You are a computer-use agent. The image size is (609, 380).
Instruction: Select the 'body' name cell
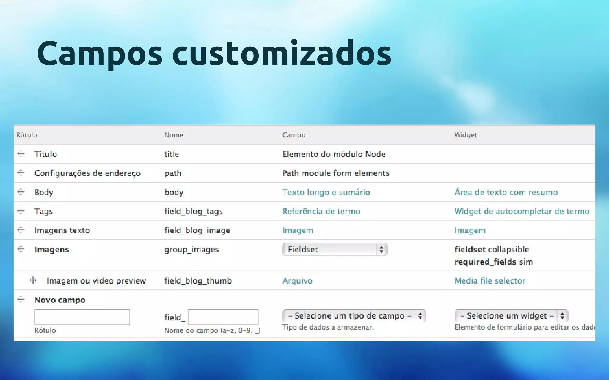click(174, 192)
